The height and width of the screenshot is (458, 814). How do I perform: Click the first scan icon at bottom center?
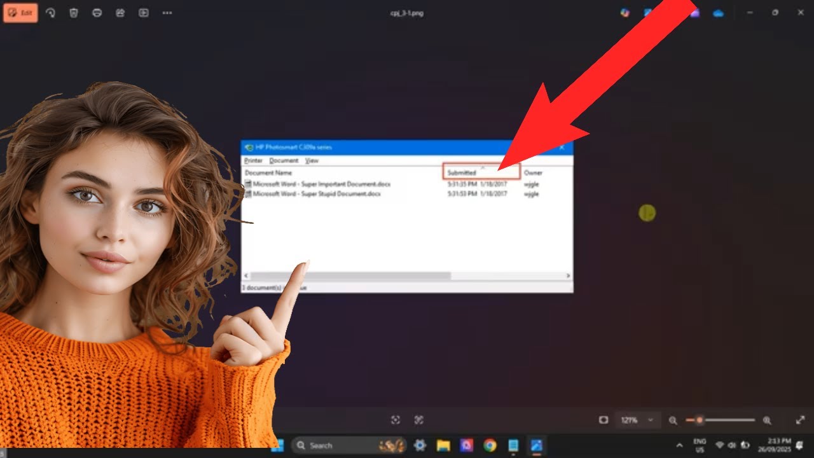point(396,420)
